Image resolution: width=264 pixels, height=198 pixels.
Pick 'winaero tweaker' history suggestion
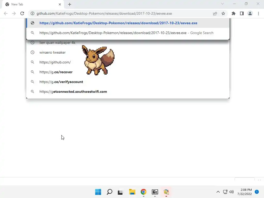tap(128, 52)
